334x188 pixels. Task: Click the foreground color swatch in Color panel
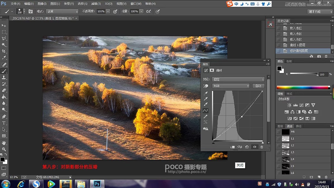279,69
